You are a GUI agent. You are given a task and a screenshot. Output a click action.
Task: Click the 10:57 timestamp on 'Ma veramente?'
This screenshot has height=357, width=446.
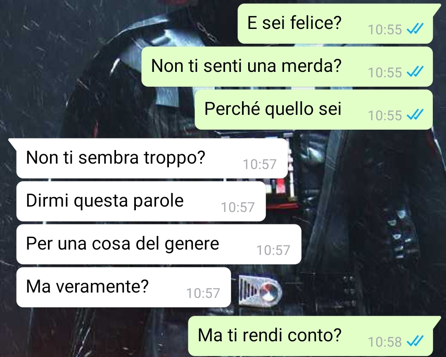click(203, 293)
